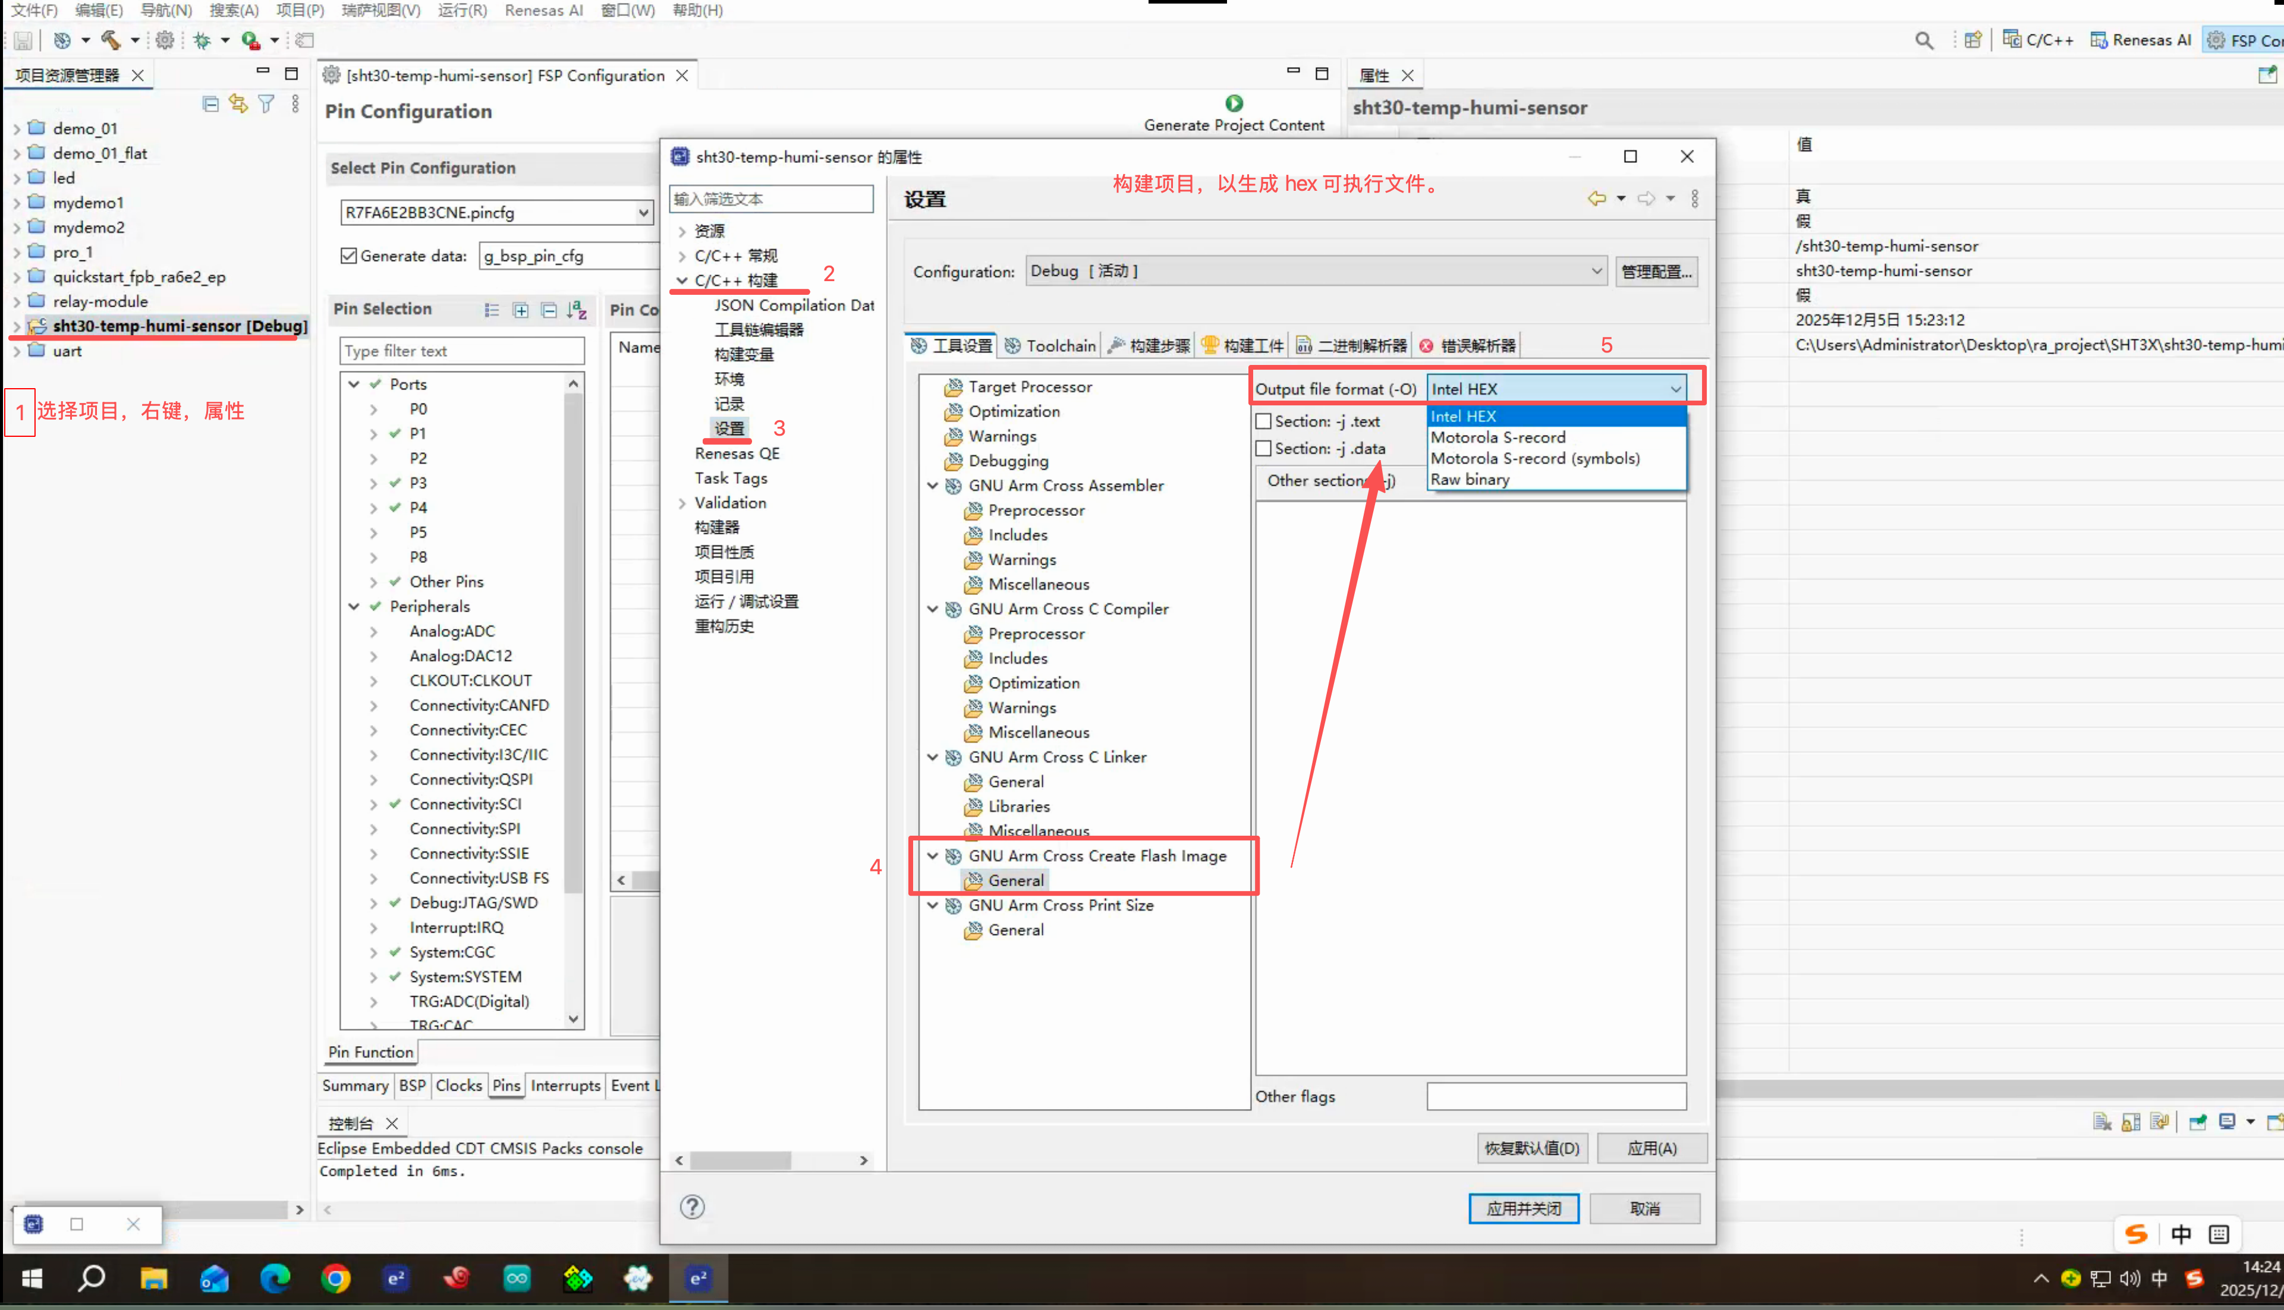This screenshot has height=1310, width=2284.
Task: Toggle the Generate data checkbox
Action: 349,256
